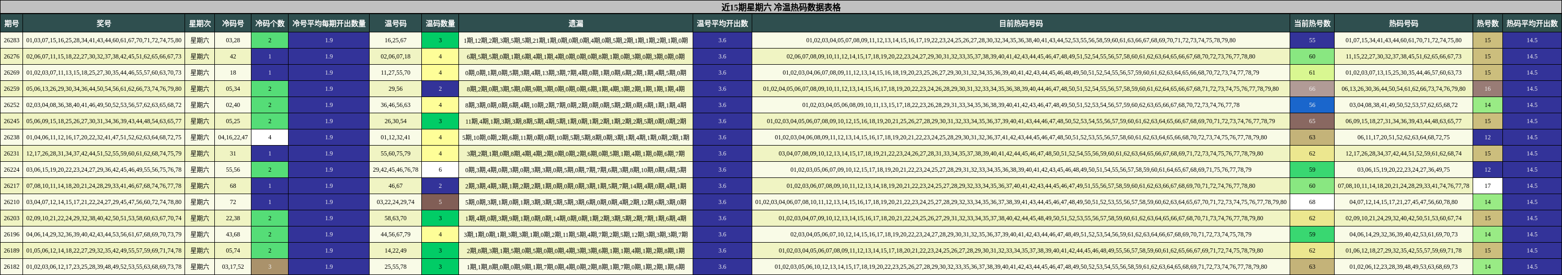Click the 热号数 column header
Screen dimensions: 1562x275
tap(1487, 23)
